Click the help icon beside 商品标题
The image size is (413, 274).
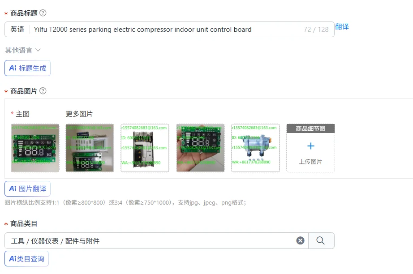click(x=43, y=13)
